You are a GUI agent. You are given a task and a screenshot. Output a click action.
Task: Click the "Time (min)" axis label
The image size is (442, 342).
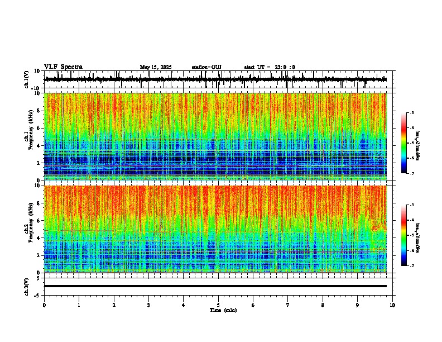223,310
